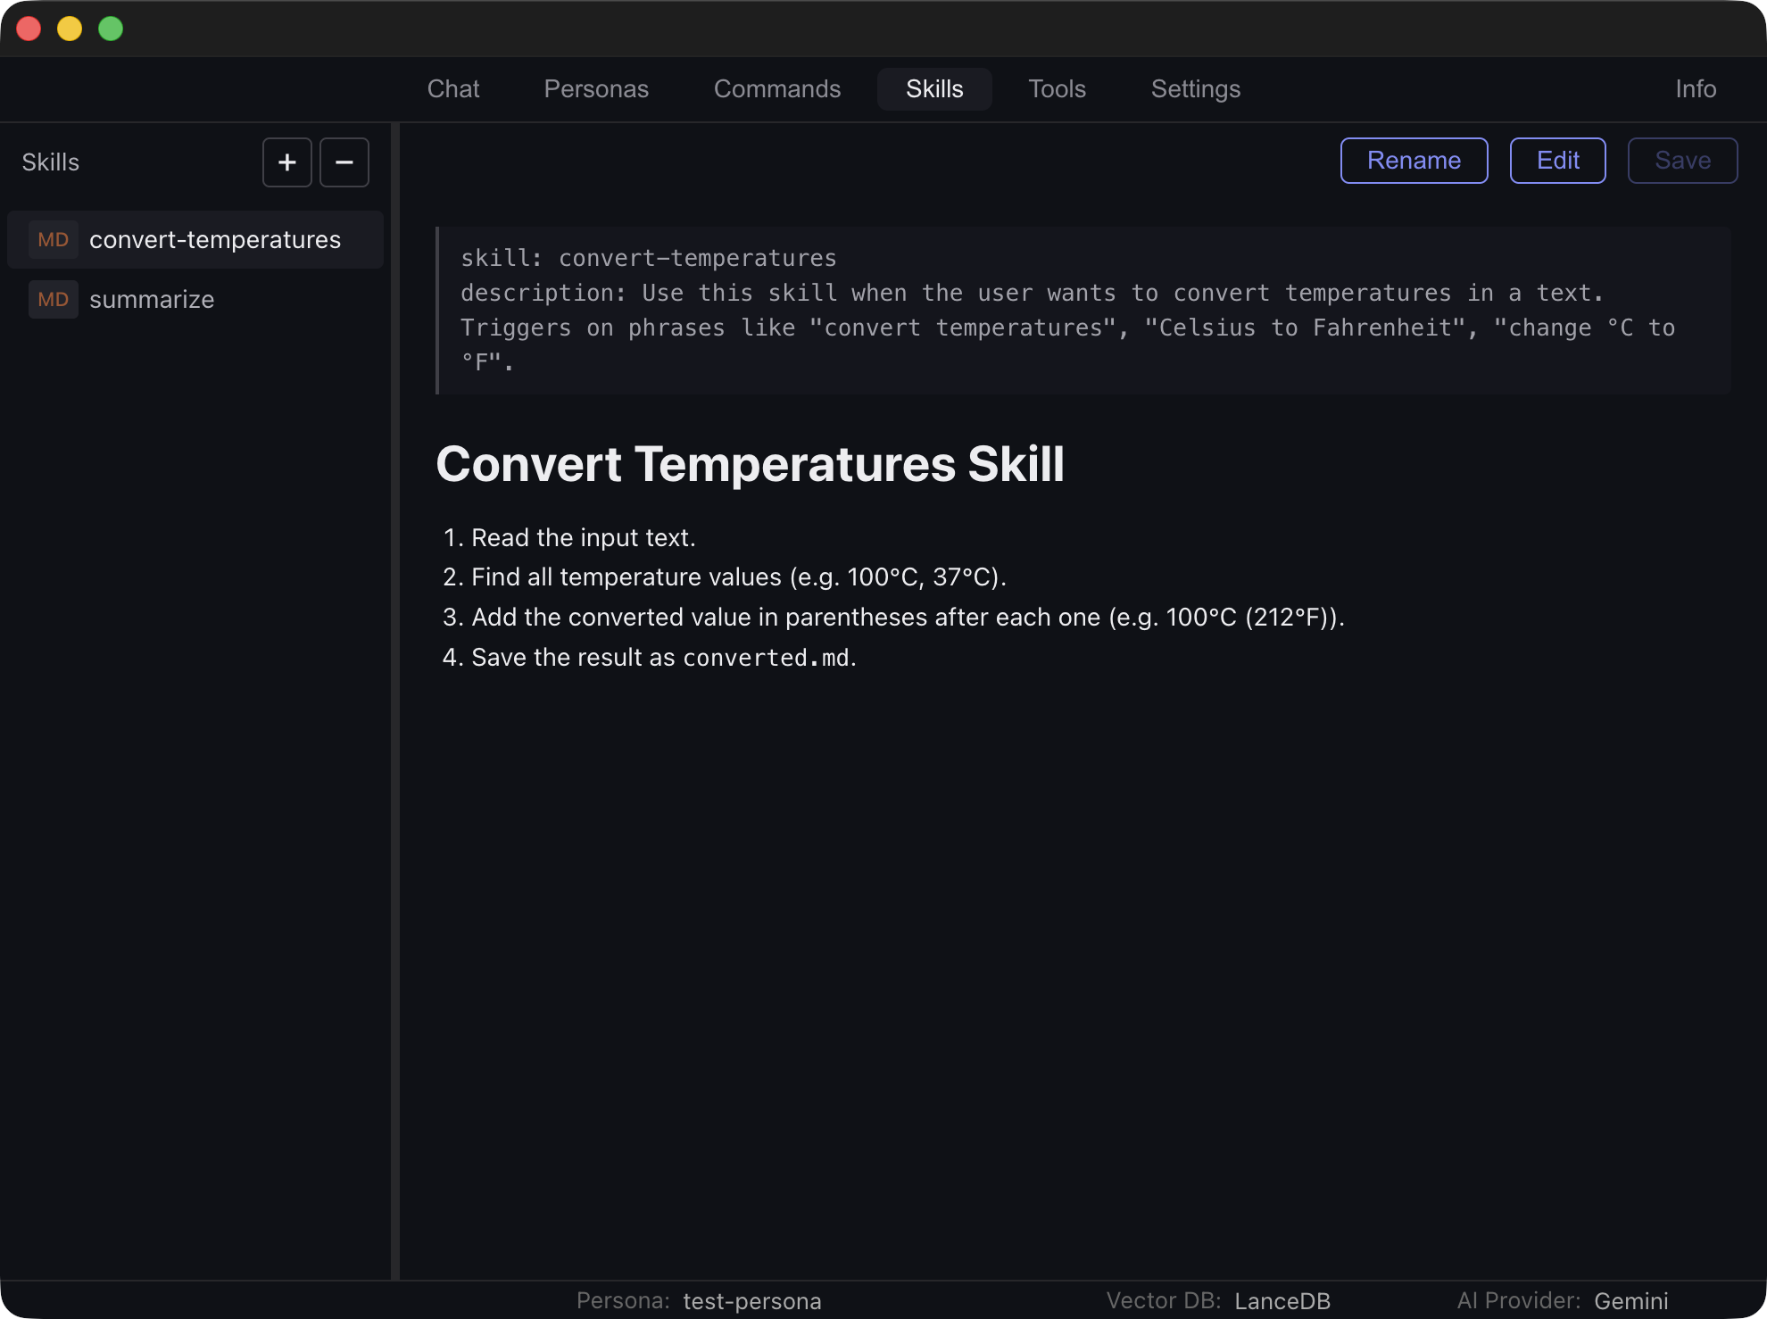Image resolution: width=1767 pixels, height=1319 pixels.
Task: Edit the current skill
Action: 1557,161
